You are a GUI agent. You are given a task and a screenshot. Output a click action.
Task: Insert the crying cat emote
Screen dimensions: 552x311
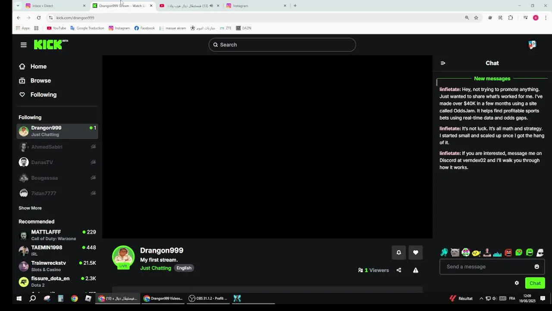(455, 253)
